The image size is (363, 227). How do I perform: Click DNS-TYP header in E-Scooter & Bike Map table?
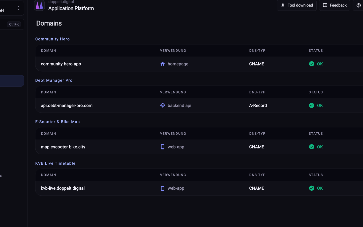click(x=257, y=134)
